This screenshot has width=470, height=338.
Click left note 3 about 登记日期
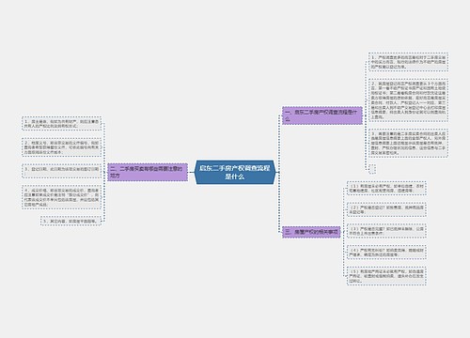click(x=61, y=171)
